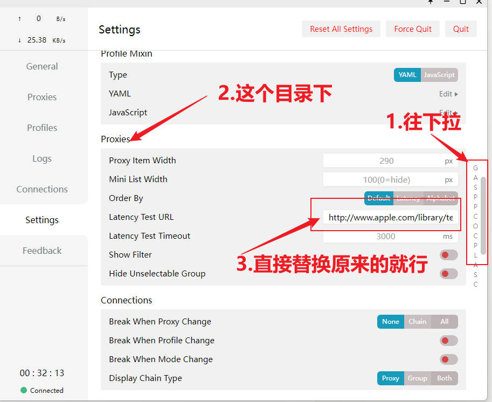Viewport: 492px width, 402px height.
Task: Click the green Connected status indicator
Action: (x=24, y=390)
